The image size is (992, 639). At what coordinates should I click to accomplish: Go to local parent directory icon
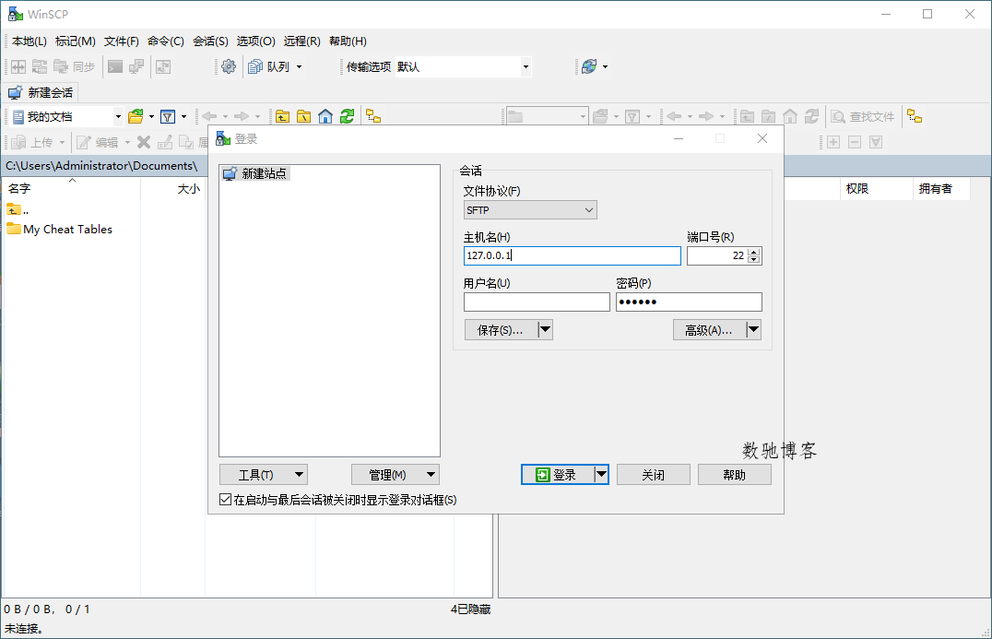pyautogui.click(x=282, y=116)
